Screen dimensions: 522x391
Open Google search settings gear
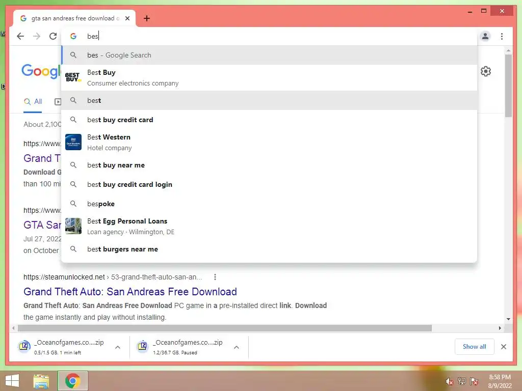(x=486, y=71)
